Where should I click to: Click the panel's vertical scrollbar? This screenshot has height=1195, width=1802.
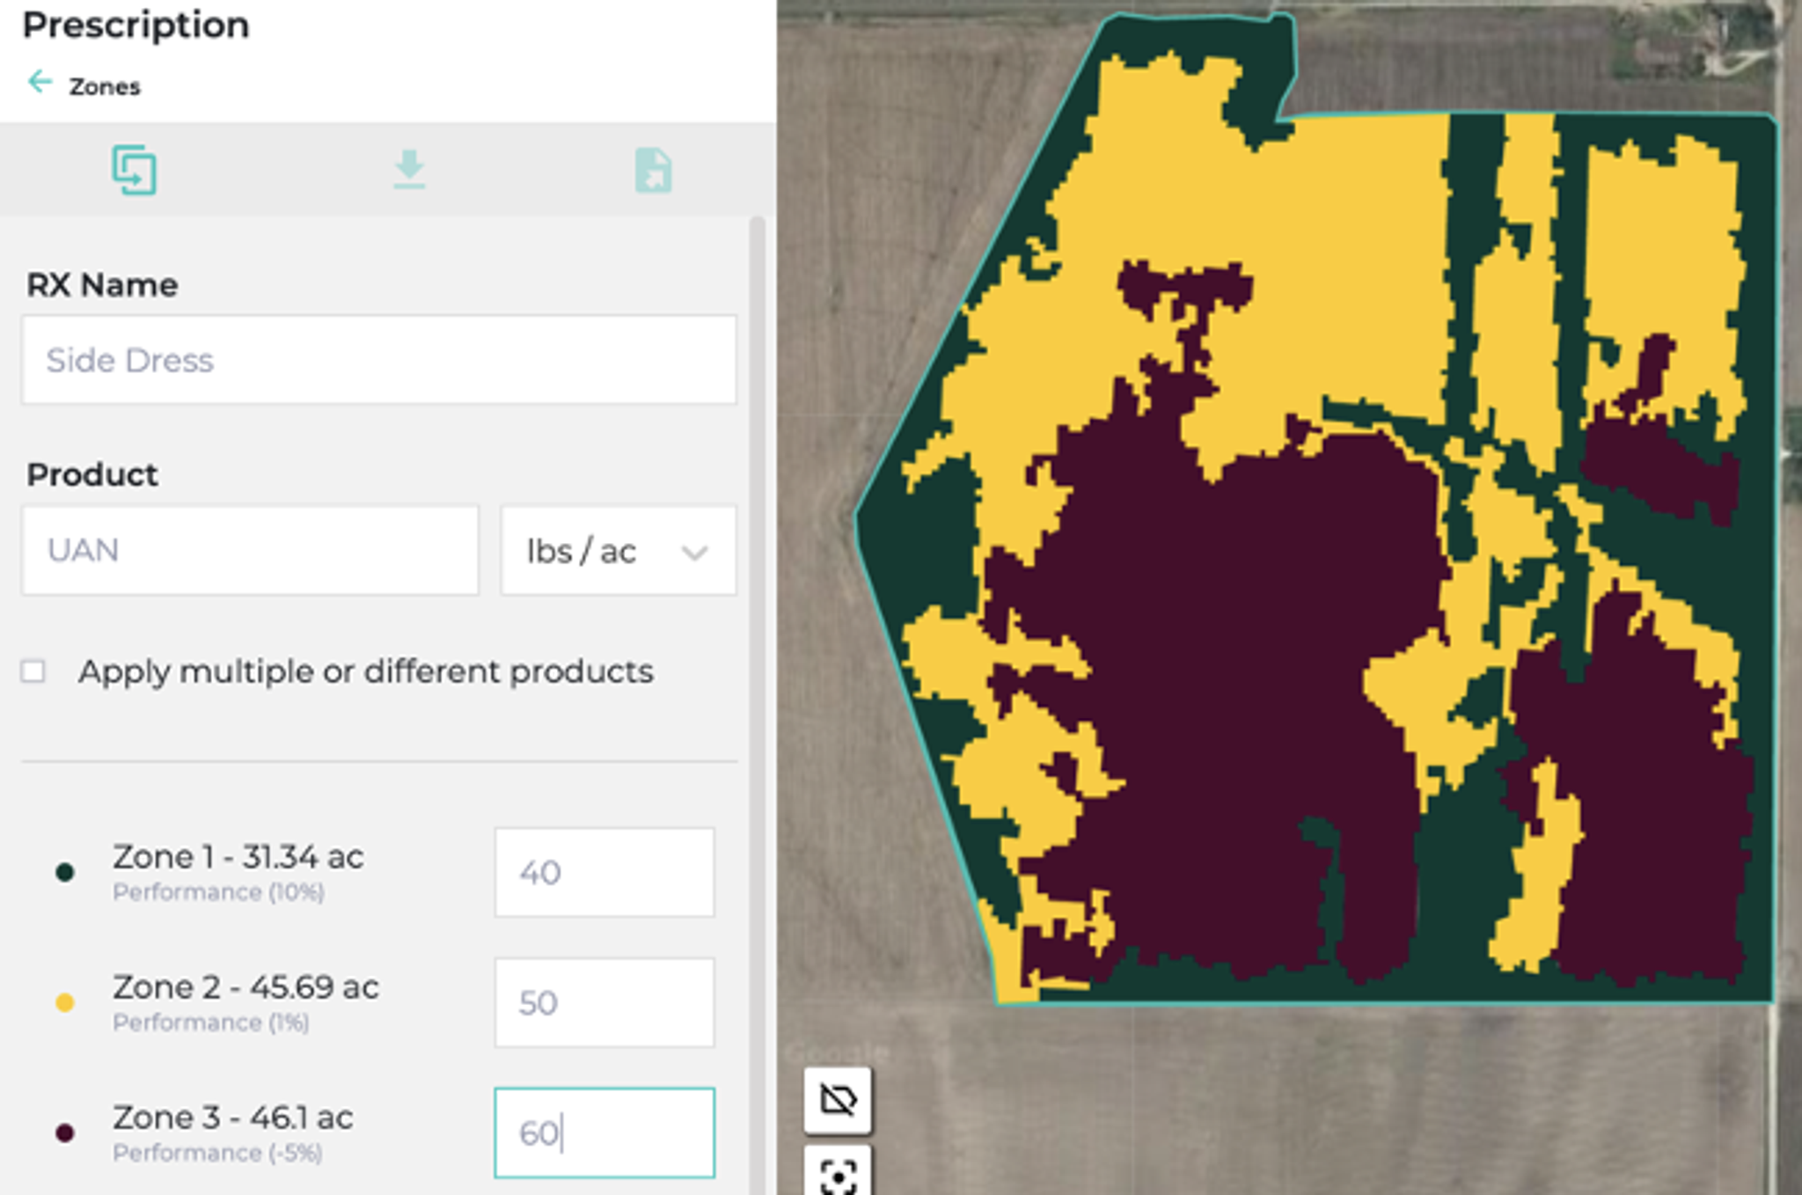tap(757, 616)
